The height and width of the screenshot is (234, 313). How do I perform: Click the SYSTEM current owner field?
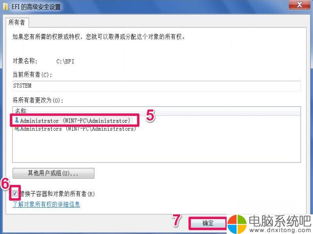pyautogui.click(x=156, y=86)
